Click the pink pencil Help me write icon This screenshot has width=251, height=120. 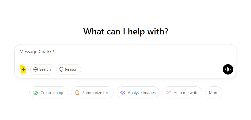coord(168,93)
